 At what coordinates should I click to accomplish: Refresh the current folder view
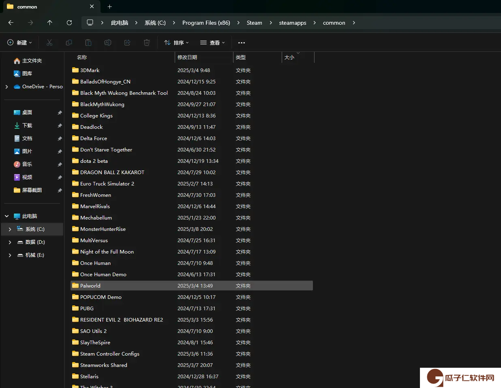pos(69,23)
